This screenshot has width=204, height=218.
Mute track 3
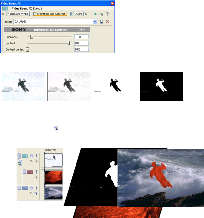click(31, 188)
